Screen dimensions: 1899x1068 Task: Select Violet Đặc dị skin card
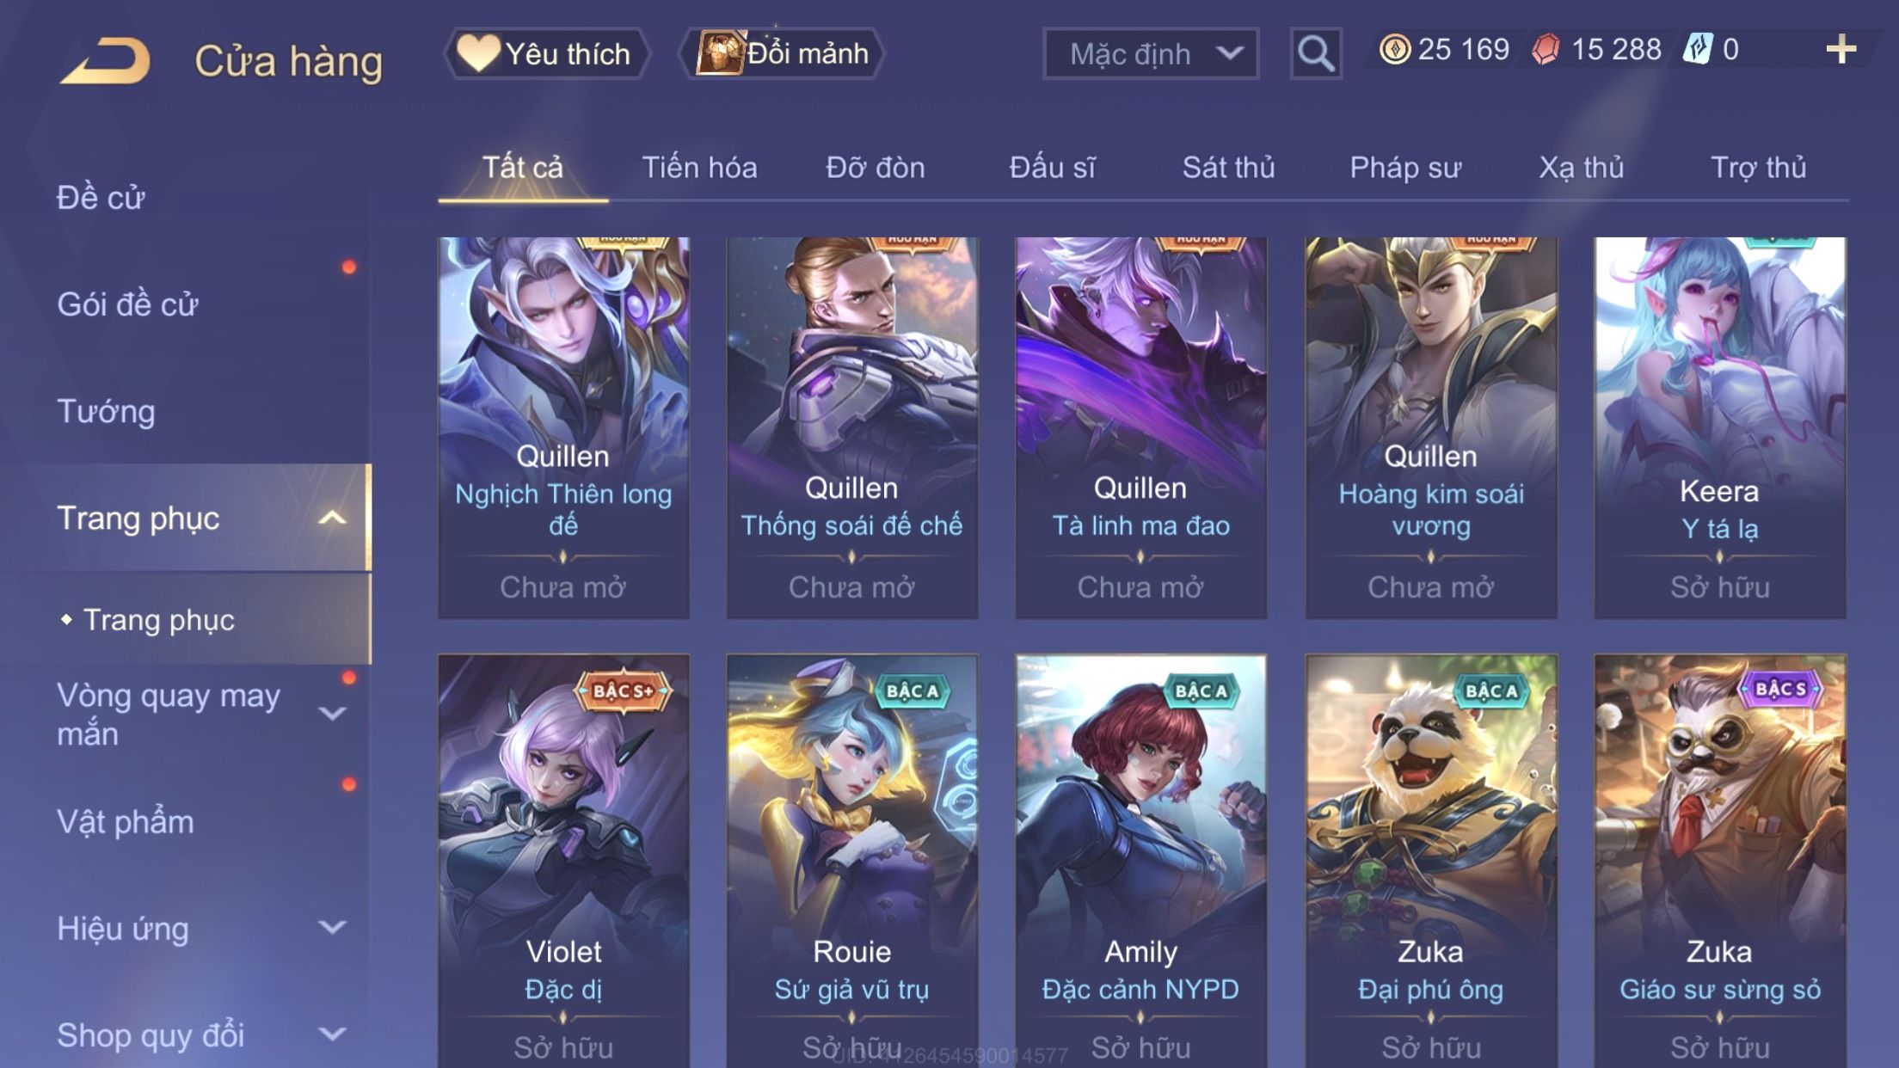pos(563,861)
